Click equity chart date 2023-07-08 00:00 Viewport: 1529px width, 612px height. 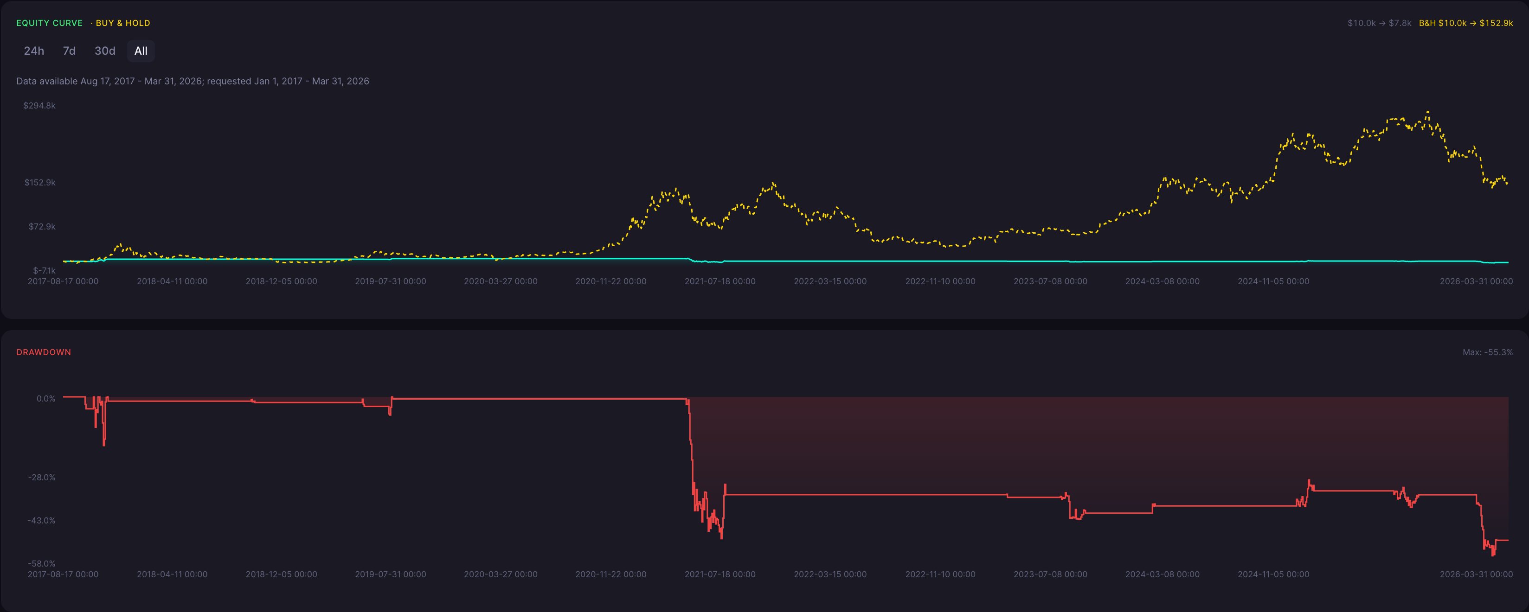(1050, 282)
